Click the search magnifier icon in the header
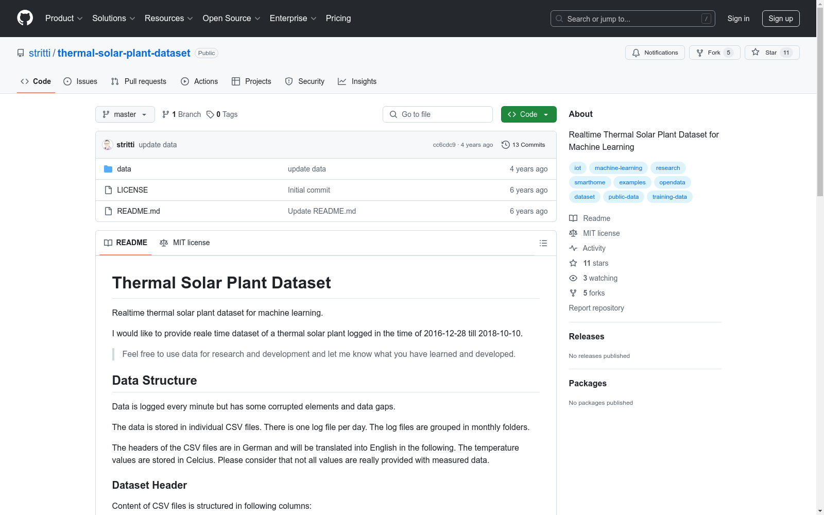Viewport: 824px width, 515px height. 559,19
